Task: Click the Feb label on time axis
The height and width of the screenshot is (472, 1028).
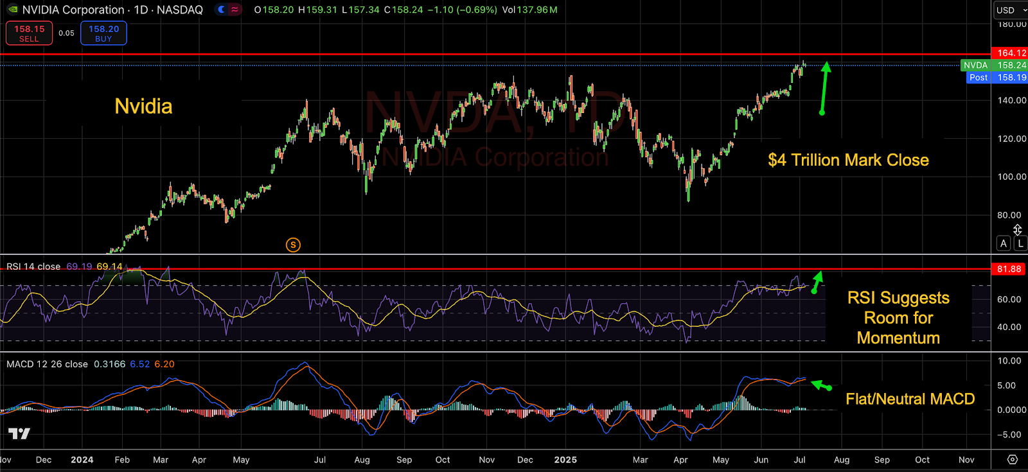Action: [122, 460]
